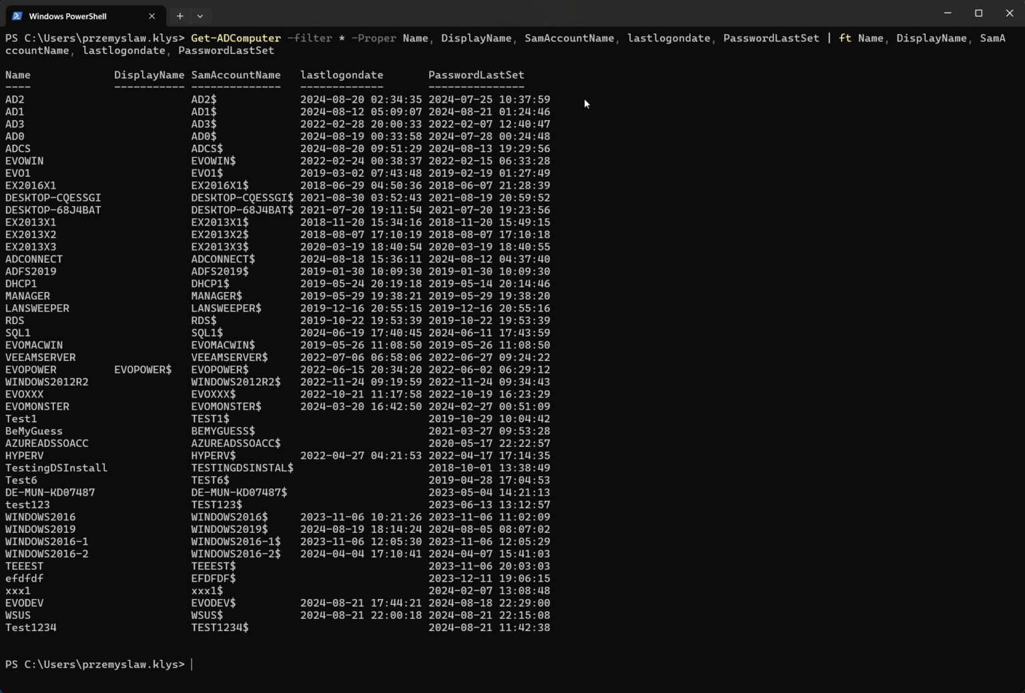Click the PasswordLastSet column header
This screenshot has width=1025, height=693.
[476, 75]
